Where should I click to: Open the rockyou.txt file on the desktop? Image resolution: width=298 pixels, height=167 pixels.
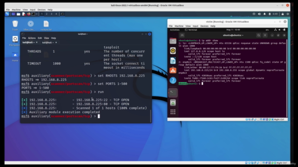[x=46, y=26]
